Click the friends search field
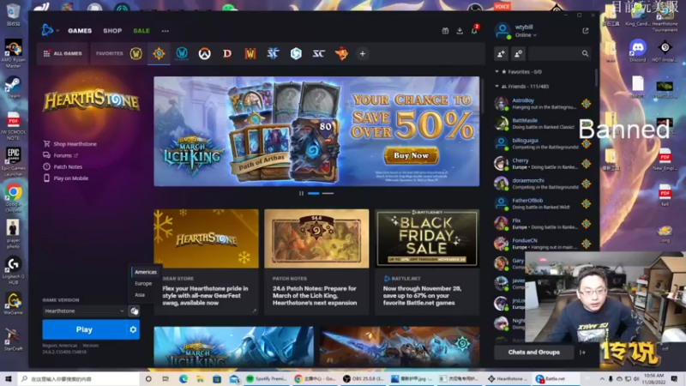This screenshot has height=386, width=686. pos(560,53)
